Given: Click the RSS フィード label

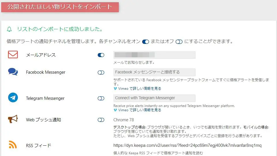Looking at the screenshot, I should (39, 146).
